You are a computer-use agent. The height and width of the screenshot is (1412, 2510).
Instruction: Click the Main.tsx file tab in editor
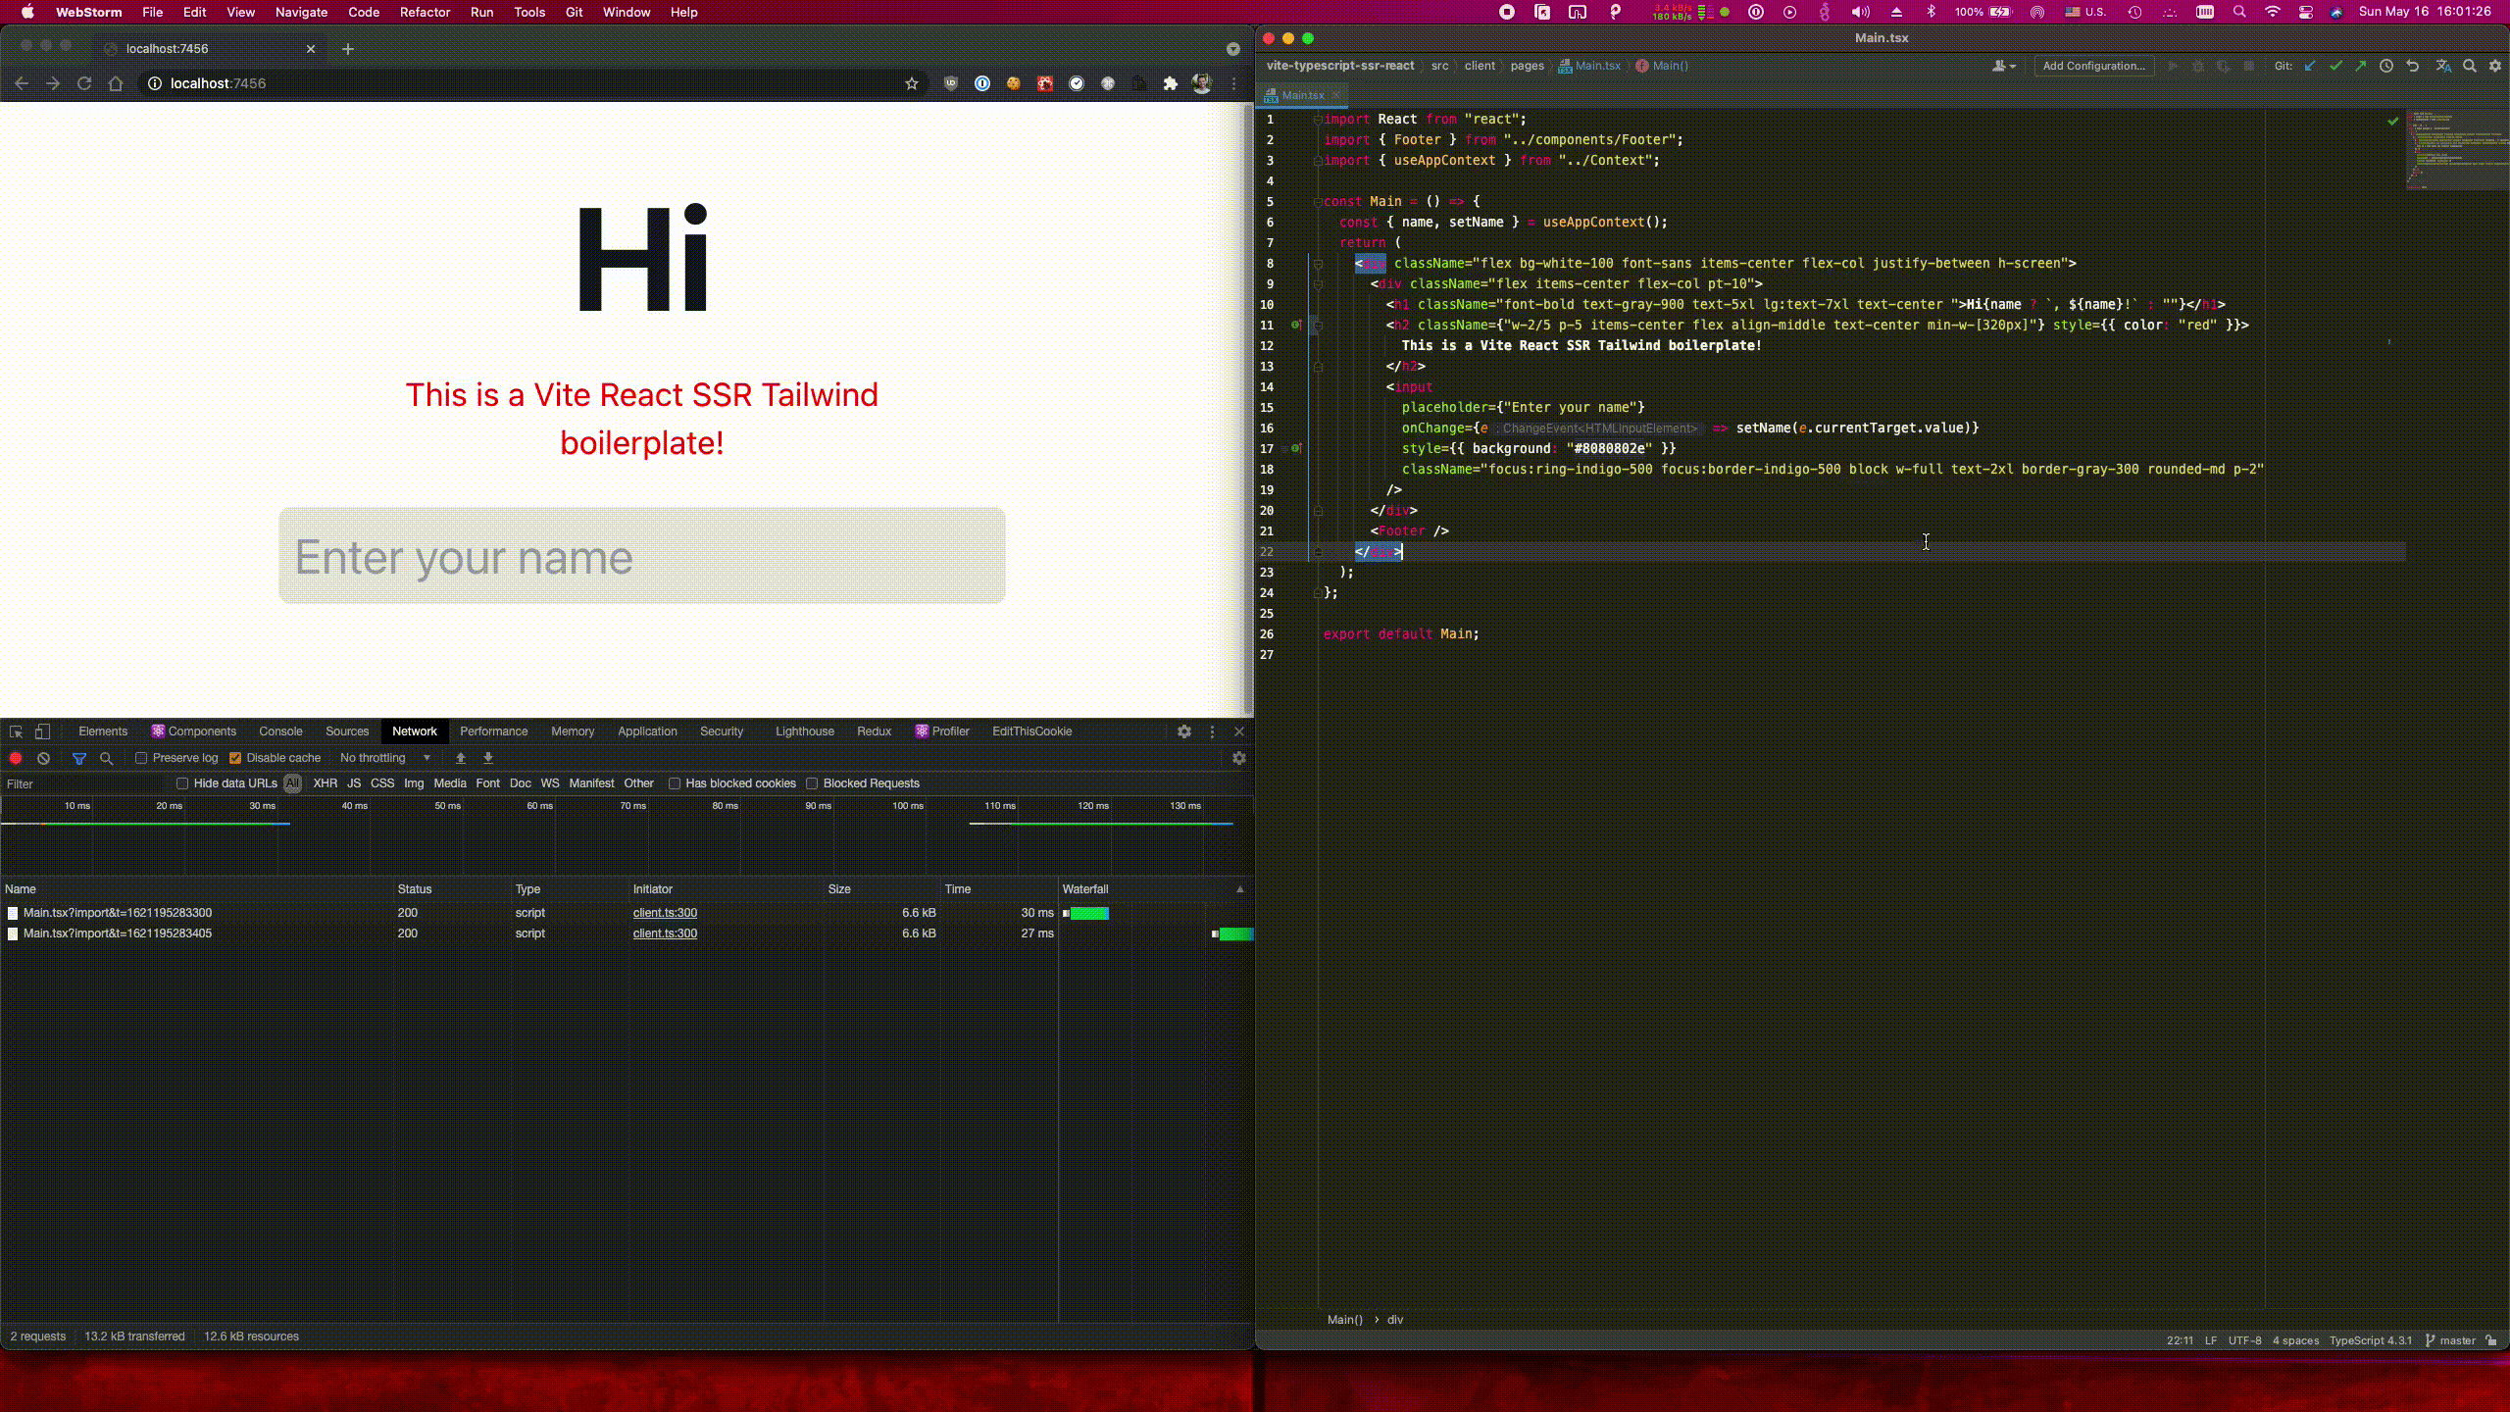pos(1305,95)
